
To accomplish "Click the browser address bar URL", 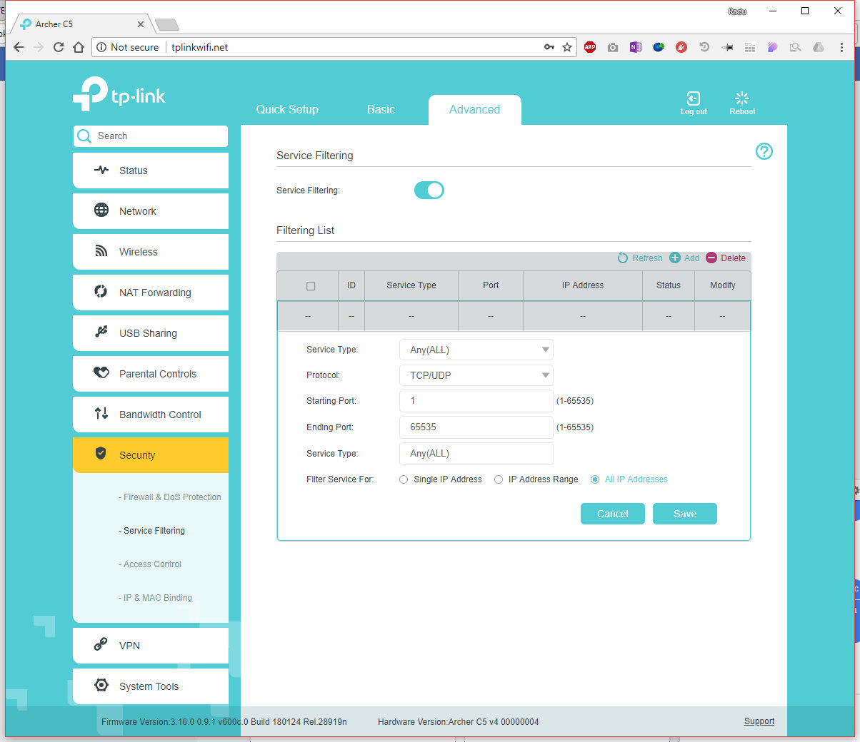I will (200, 47).
